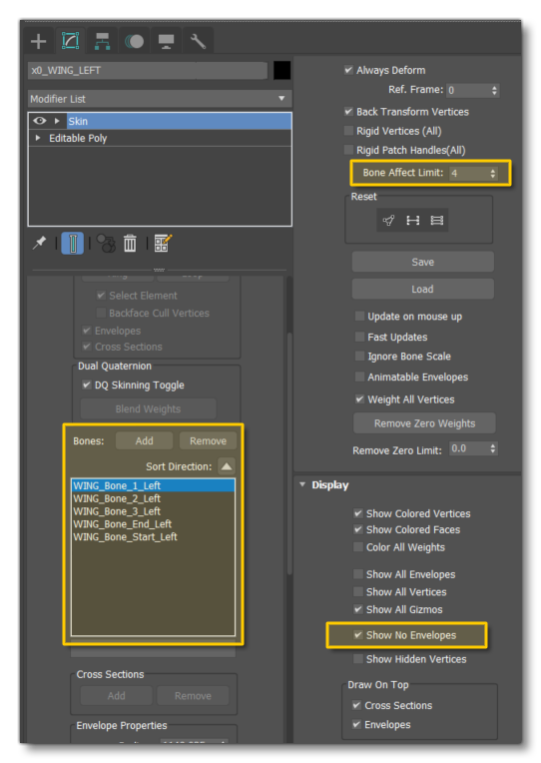Click Make Unique icon
This screenshot has width=541, height=763.
106,244
